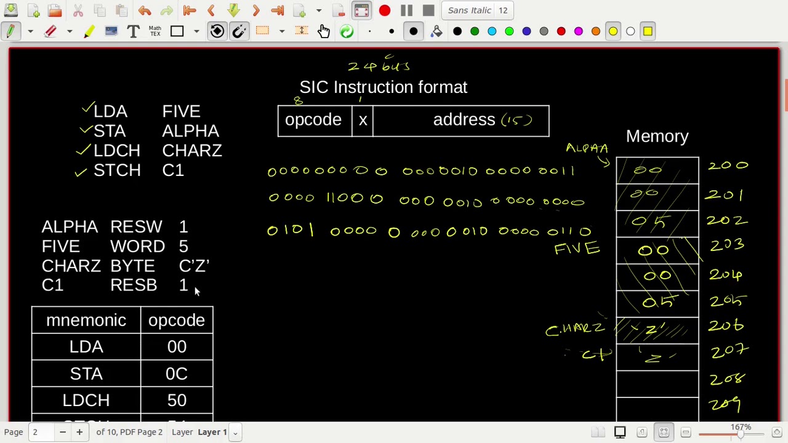
Task: Increase page number with plus
Action: tap(79, 432)
